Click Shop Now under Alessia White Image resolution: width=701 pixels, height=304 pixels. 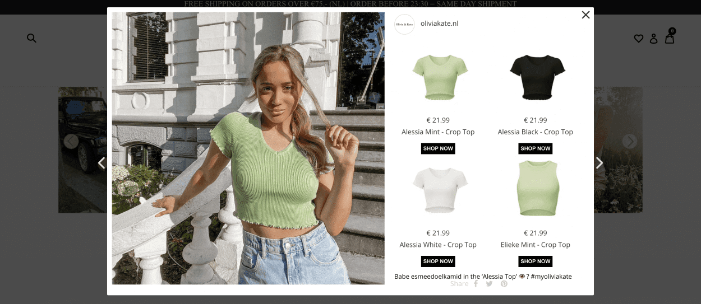point(438,261)
